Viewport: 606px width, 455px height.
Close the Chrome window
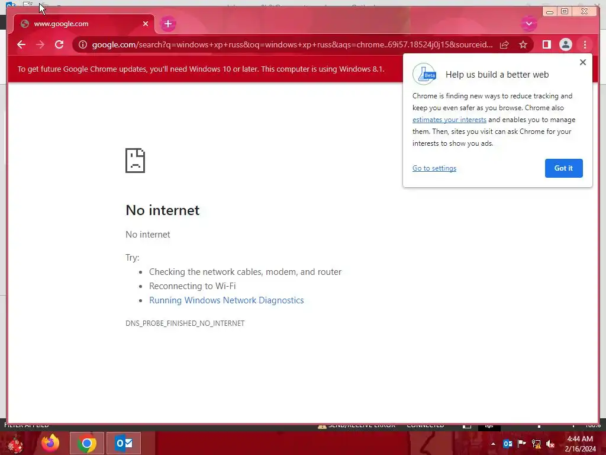tap(584, 12)
